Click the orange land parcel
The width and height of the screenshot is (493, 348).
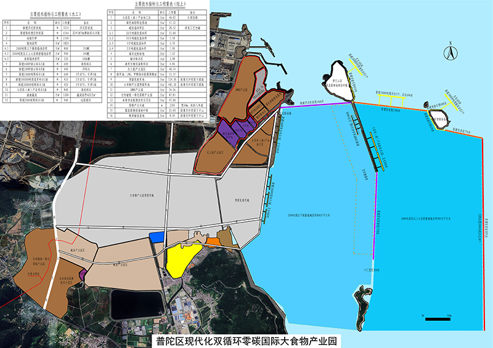[x=213, y=242]
